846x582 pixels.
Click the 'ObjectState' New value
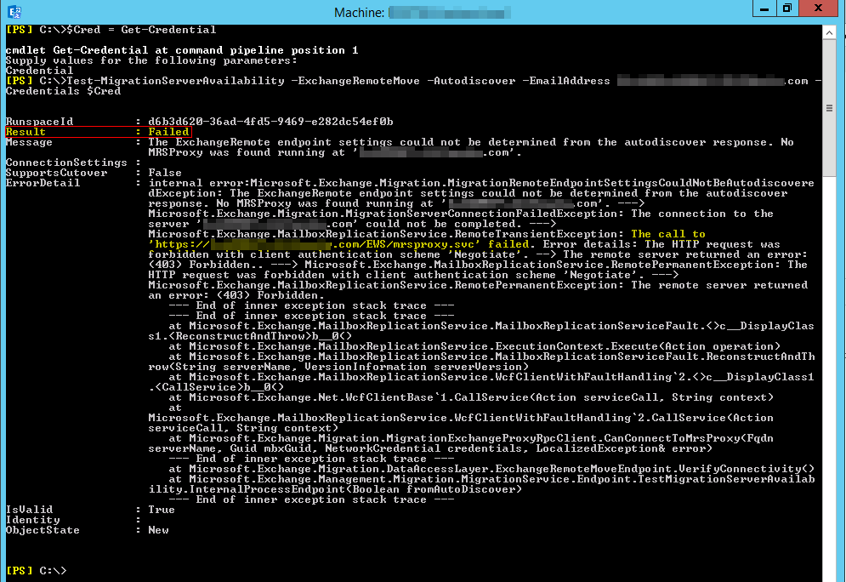pos(158,530)
